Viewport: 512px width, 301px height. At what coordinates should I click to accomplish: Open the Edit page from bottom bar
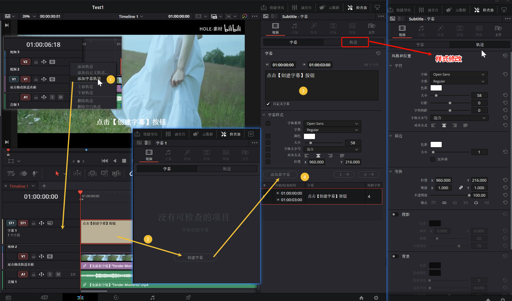coord(80,297)
